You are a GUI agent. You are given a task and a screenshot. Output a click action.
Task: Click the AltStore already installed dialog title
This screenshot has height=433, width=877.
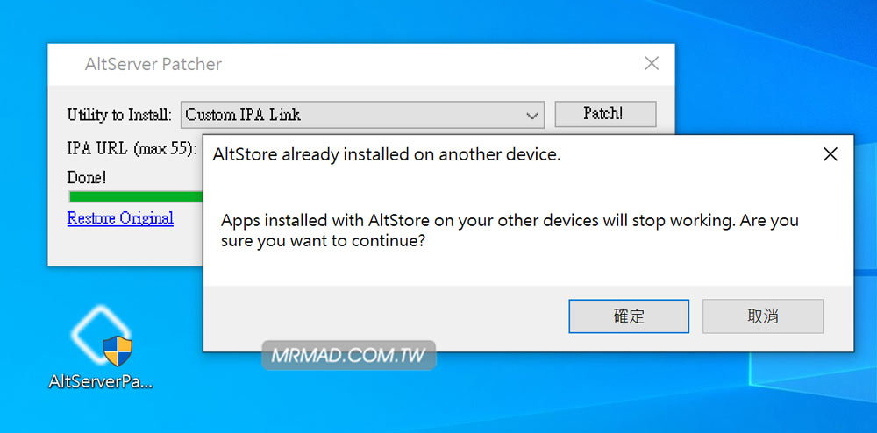coord(387,155)
